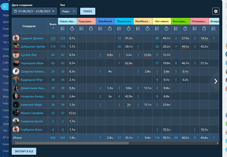Click Судаков Даниил's avatar
The width and height of the screenshot is (227, 157).
(16, 38)
